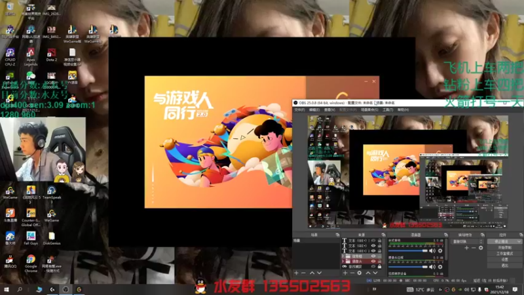Open GeForce Experience desktop shortcut
The width and height of the screenshot is (524, 295).
tap(10, 80)
